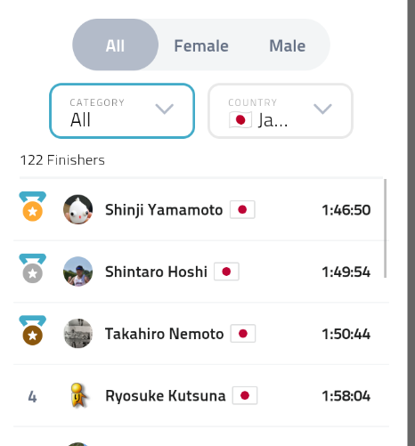
Task: Open Shinji Yamamoto's result entry
Action: 201,210
